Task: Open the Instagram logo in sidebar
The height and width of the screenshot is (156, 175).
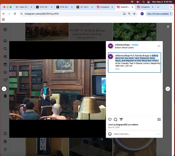Action: (5, 30)
